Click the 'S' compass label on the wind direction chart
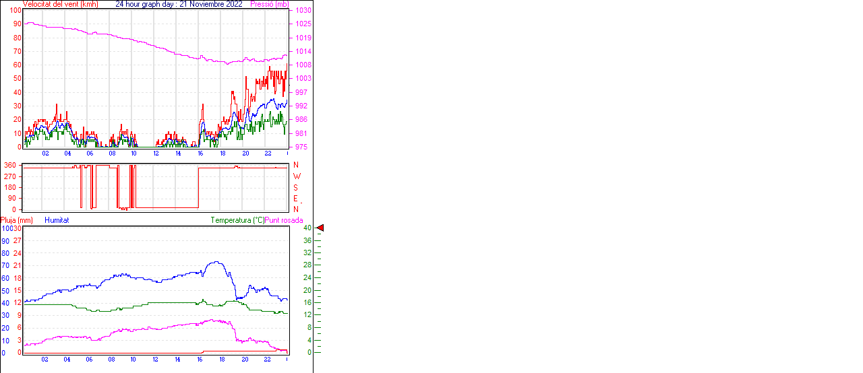This screenshot has width=863, height=373. 296,187
